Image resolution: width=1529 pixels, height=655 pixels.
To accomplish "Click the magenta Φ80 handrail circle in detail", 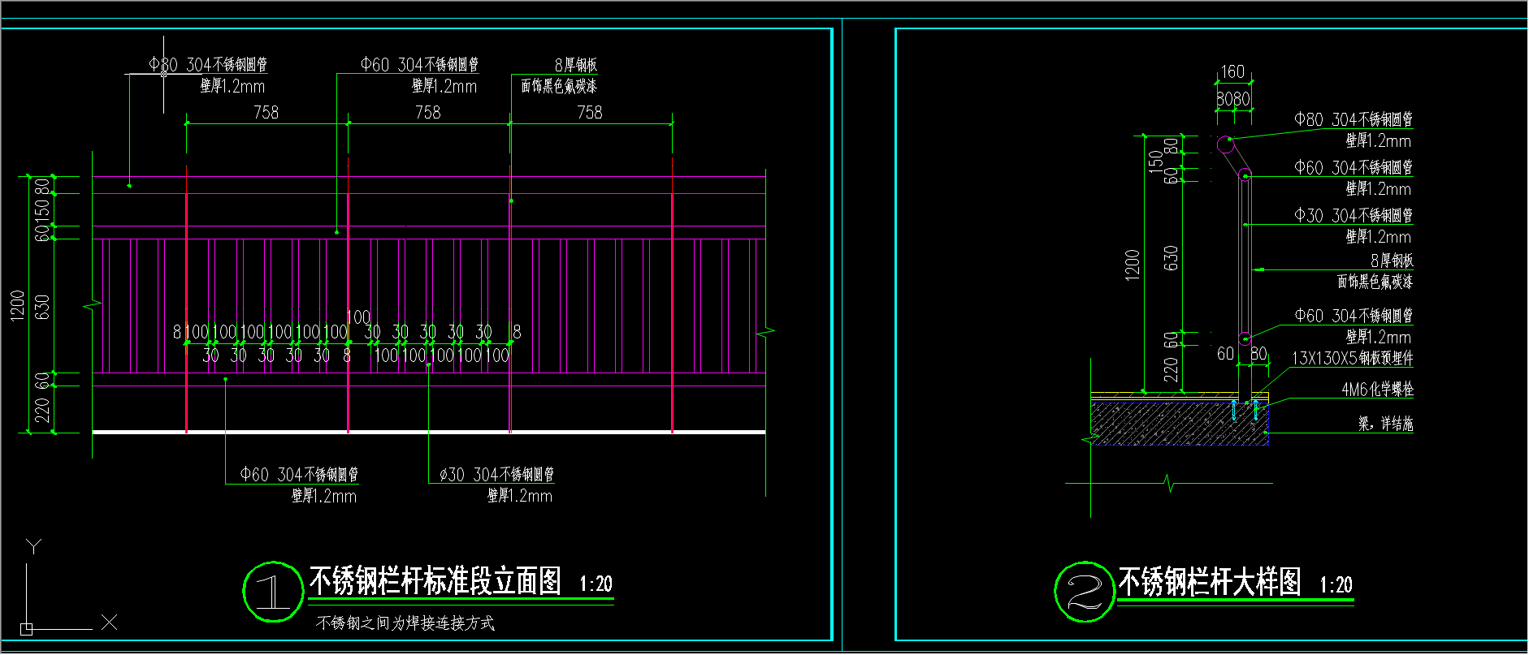I will point(1225,145).
